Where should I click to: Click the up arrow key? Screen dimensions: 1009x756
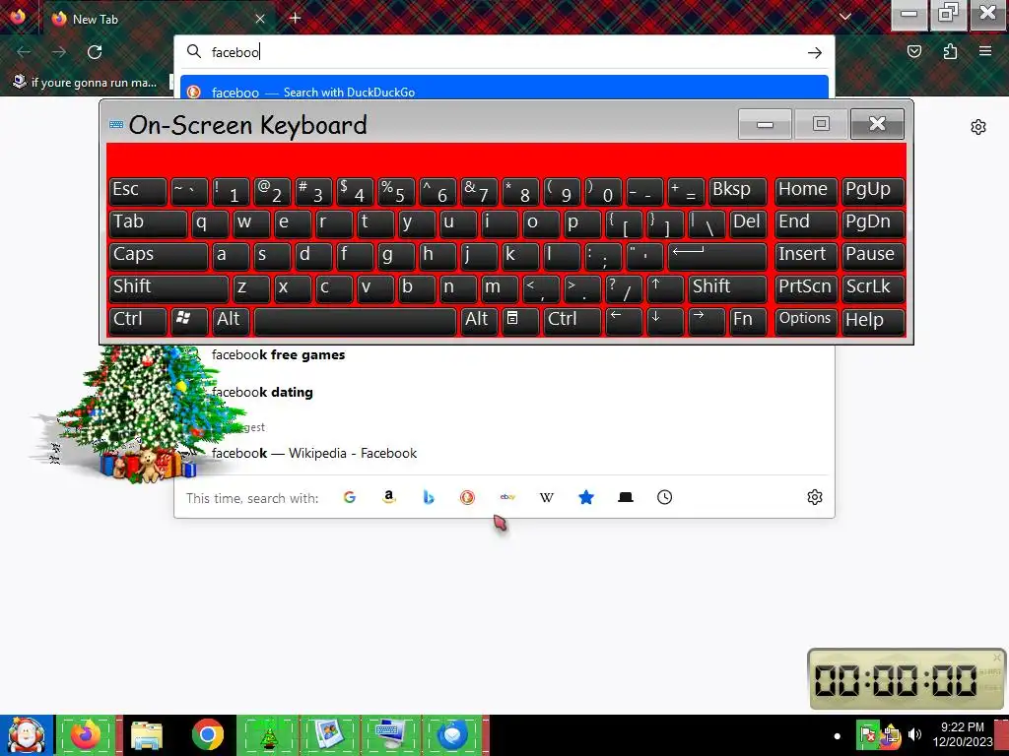click(665, 288)
